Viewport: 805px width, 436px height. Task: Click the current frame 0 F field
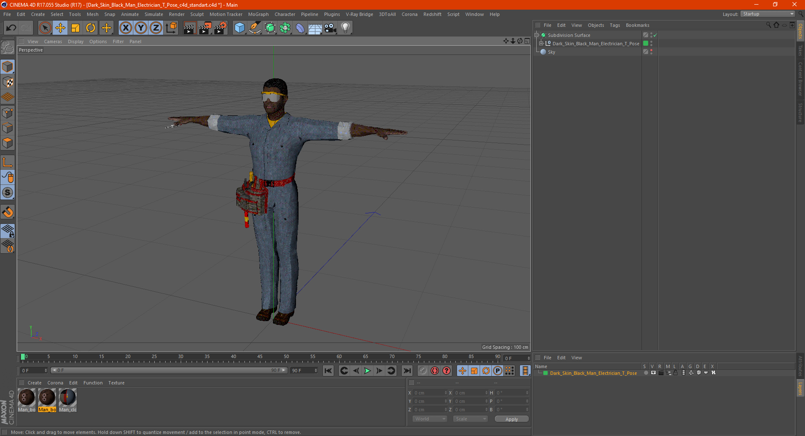click(x=34, y=371)
